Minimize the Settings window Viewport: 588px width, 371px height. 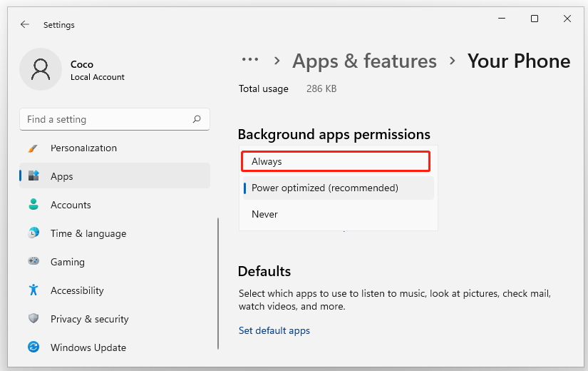coord(502,19)
